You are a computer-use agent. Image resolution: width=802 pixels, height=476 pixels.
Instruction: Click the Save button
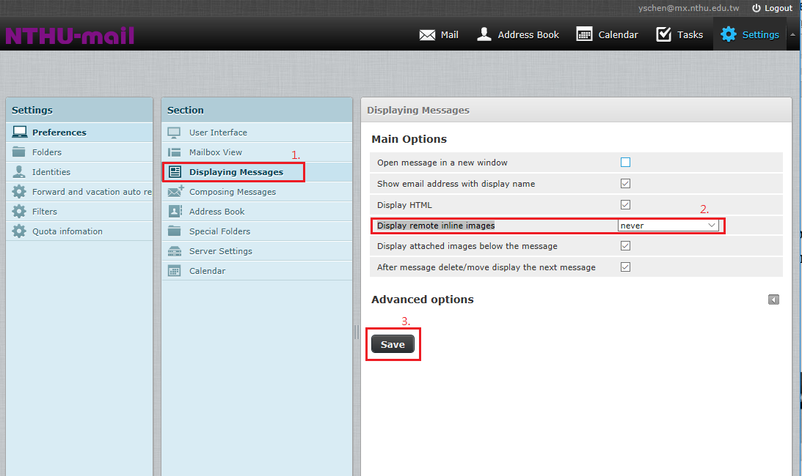coord(393,344)
